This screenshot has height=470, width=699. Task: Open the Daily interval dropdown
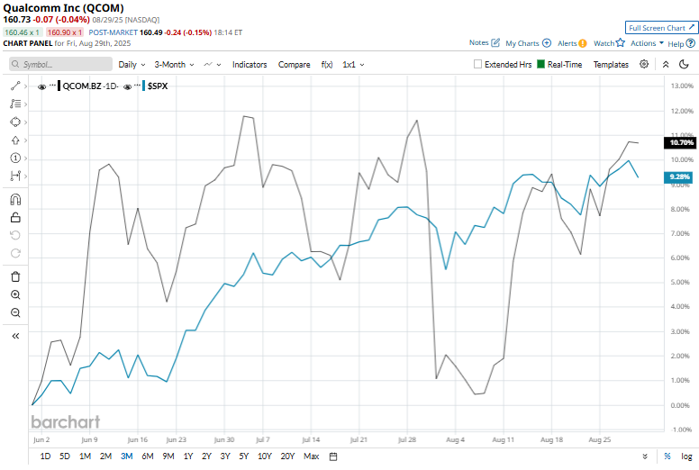point(132,65)
